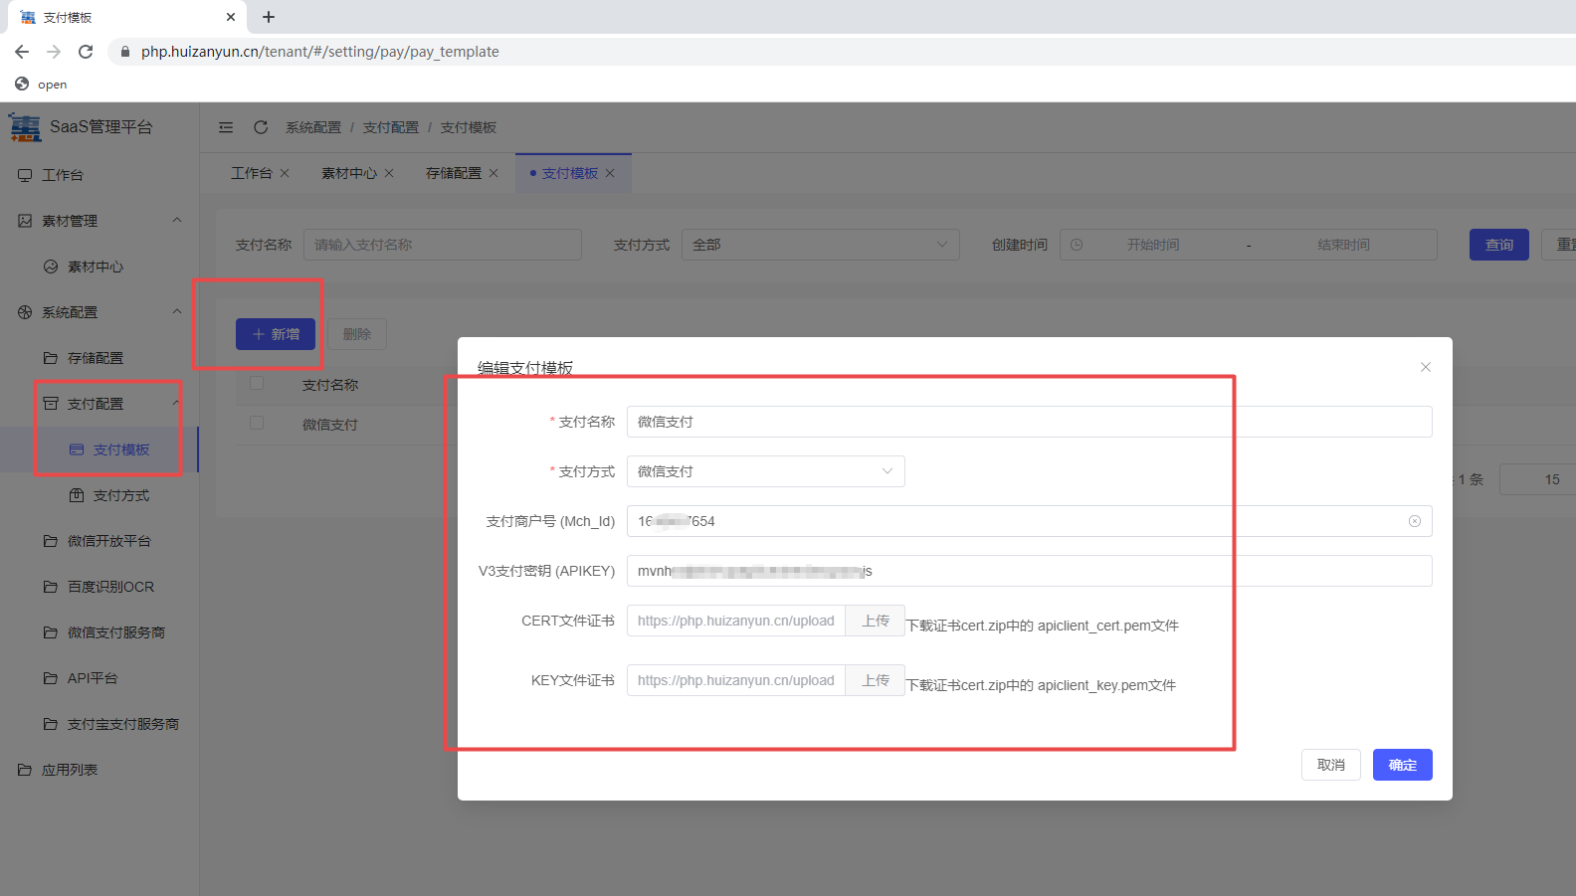Close the 编辑支付模板 dialog with X
Image resolution: width=1576 pixels, height=896 pixels.
(1426, 367)
